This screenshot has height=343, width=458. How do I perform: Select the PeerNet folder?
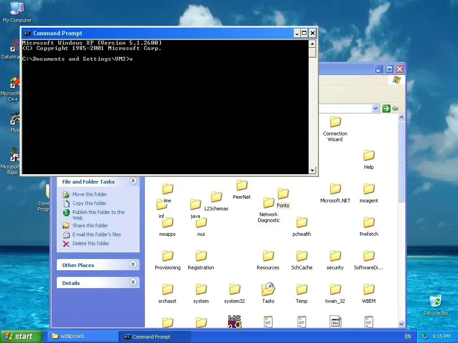242,189
